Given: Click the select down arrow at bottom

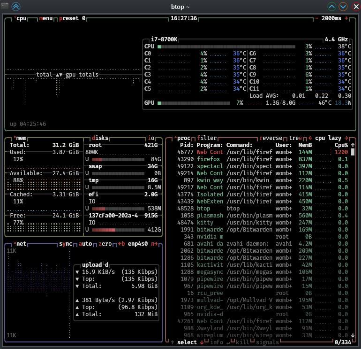Looking at the screenshot, I should [x=202, y=342].
